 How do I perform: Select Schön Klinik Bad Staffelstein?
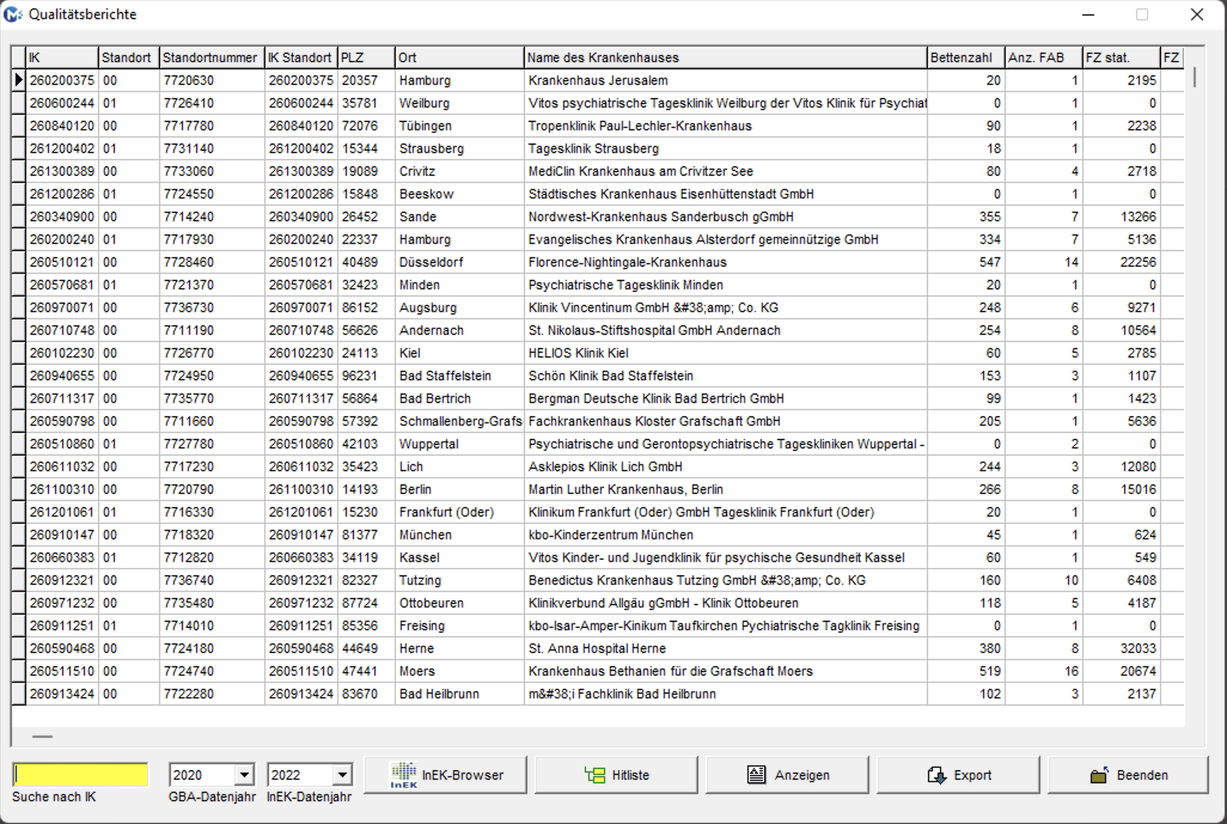(x=726, y=376)
